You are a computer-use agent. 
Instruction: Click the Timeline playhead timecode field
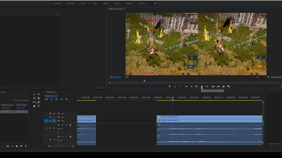coord(51,96)
